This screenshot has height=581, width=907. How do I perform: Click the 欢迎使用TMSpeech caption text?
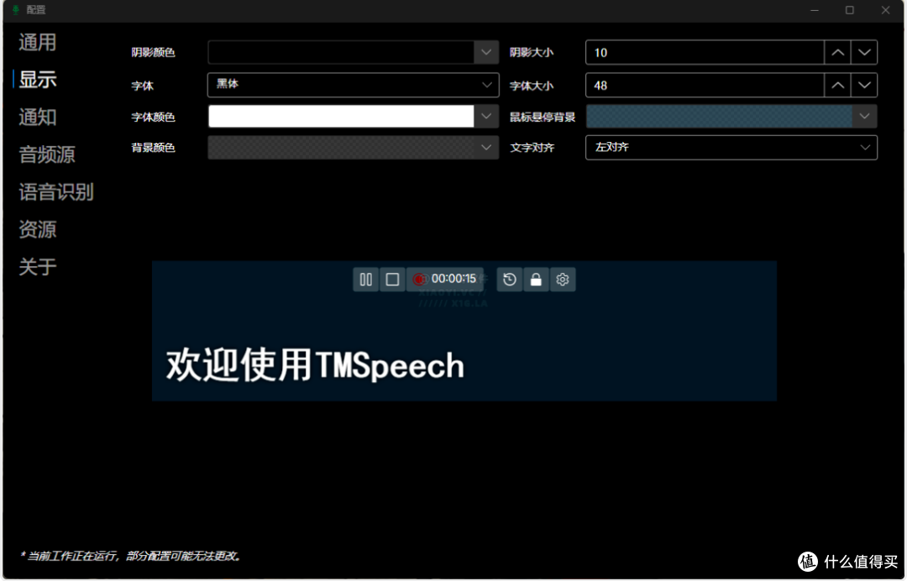coord(315,364)
